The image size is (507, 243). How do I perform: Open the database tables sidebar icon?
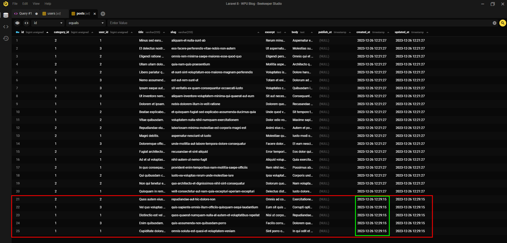click(6, 15)
